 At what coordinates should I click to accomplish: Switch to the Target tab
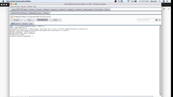(14, 9)
